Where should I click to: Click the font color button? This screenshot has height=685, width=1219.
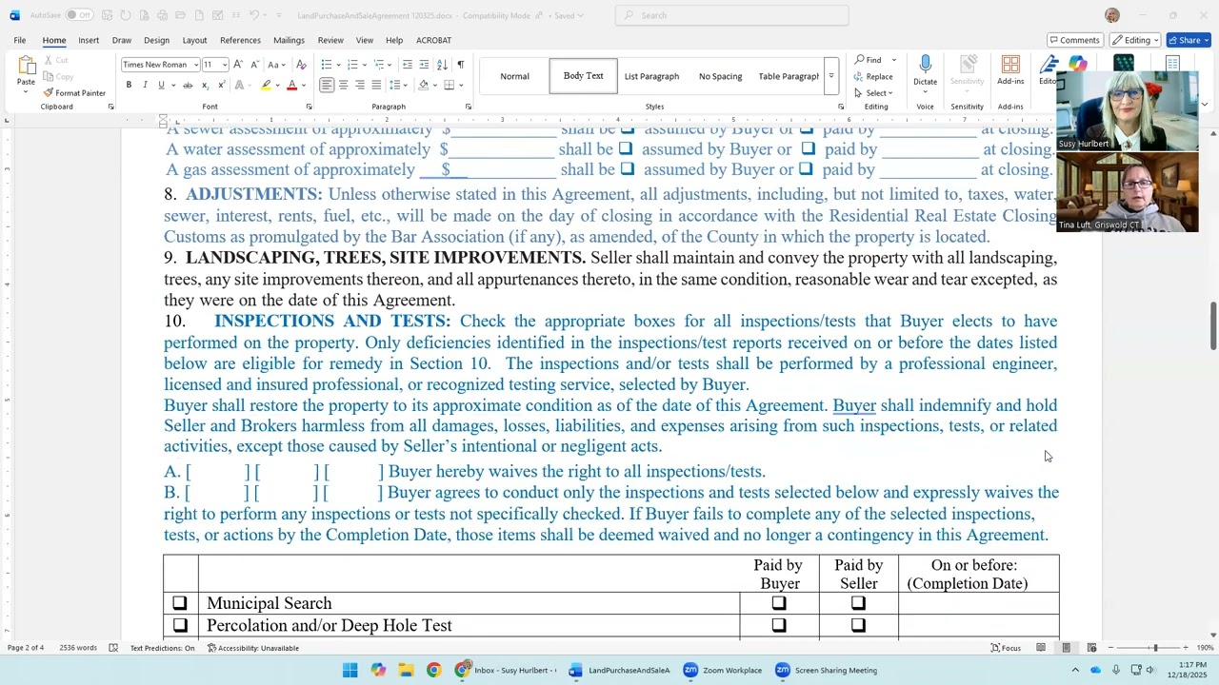coord(292,86)
